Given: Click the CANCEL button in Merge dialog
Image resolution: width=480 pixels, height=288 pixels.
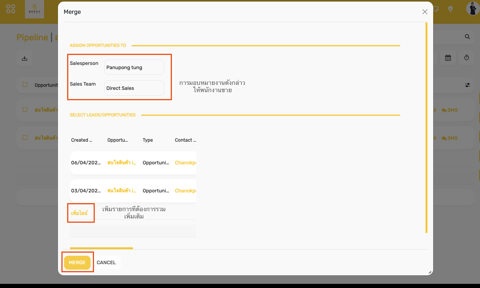Looking at the screenshot, I should (x=106, y=263).
